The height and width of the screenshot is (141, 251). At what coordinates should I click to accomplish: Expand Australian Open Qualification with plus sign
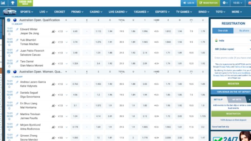pyautogui.click(x=66, y=20)
